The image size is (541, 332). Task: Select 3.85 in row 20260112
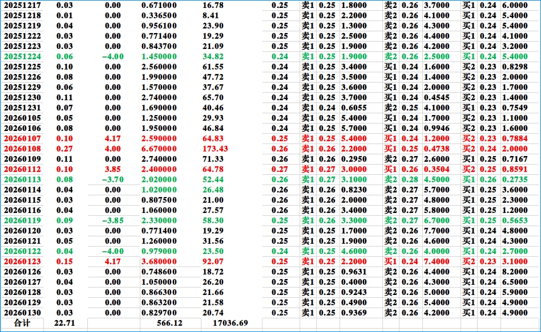click(113, 170)
